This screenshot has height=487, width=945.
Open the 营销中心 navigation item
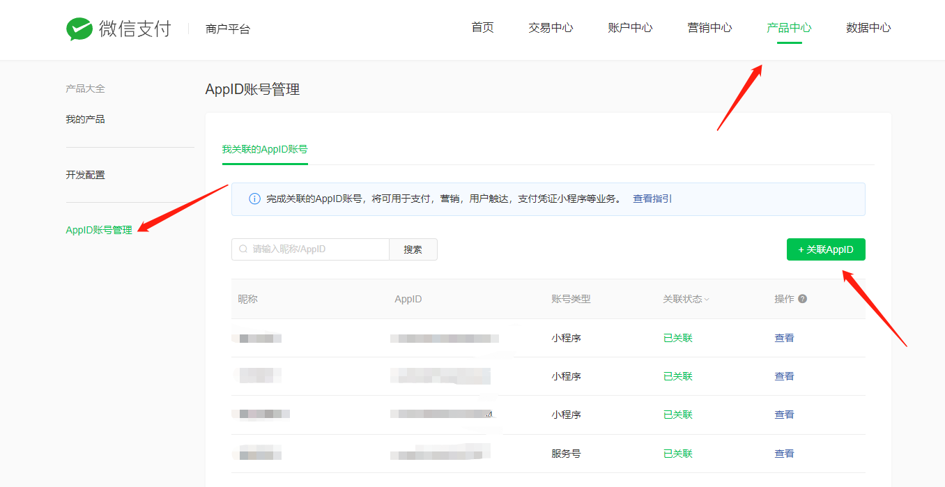click(709, 28)
